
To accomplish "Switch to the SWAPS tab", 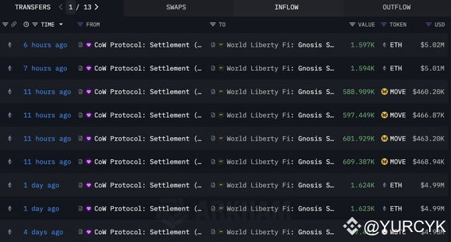I will coord(176,7).
